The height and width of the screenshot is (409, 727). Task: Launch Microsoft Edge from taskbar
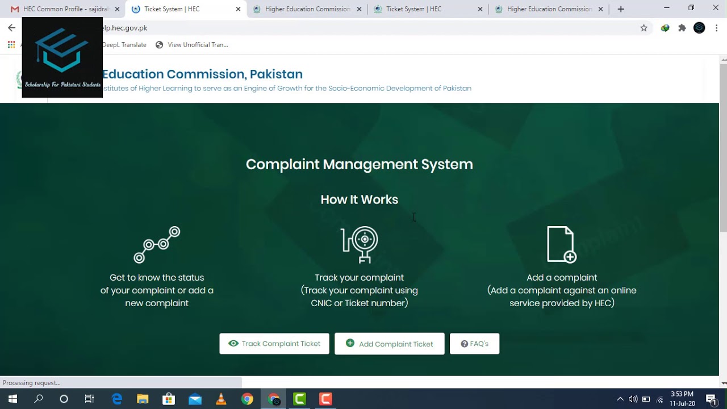(117, 399)
